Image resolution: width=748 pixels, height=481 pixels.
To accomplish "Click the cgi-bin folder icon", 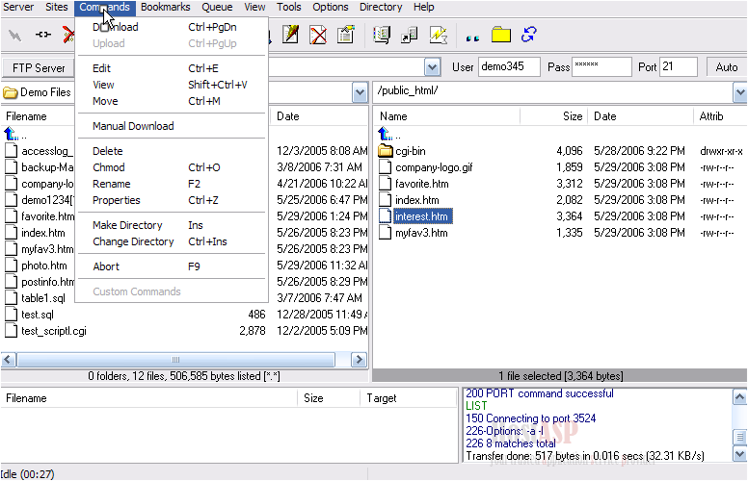I will [385, 151].
